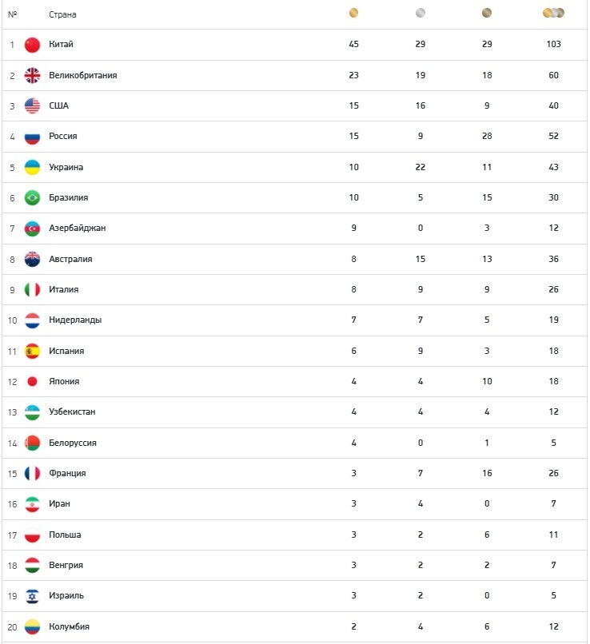590x644 pixels.
Task: Click the Brazil flag icon
Action: (x=32, y=197)
